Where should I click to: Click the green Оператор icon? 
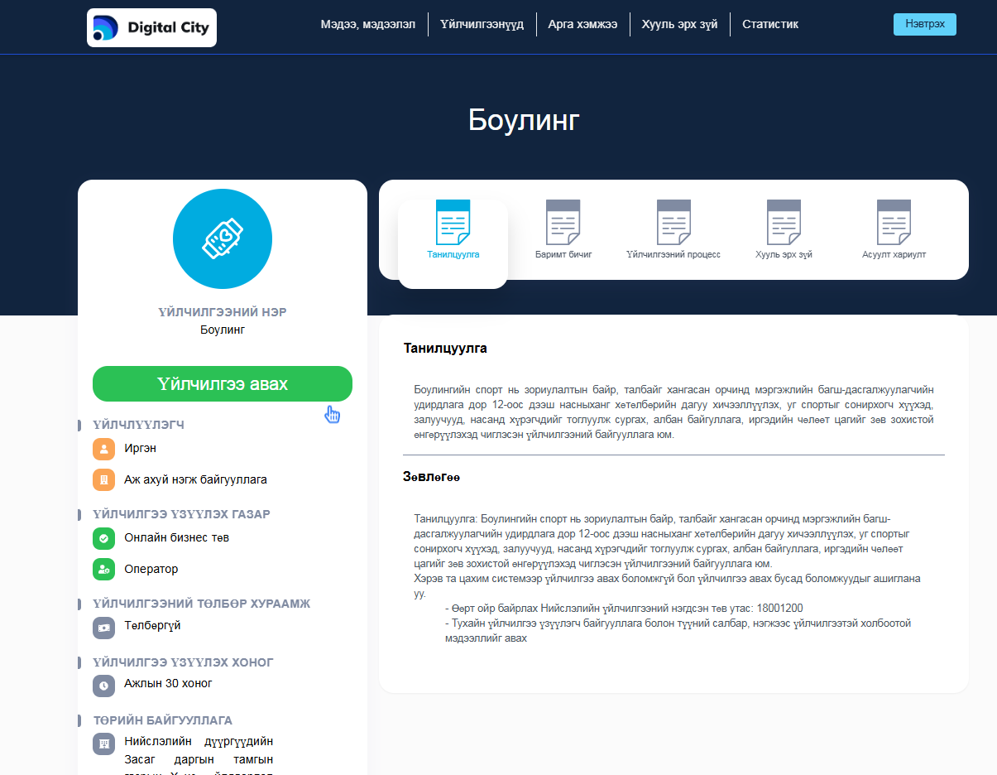click(103, 570)
